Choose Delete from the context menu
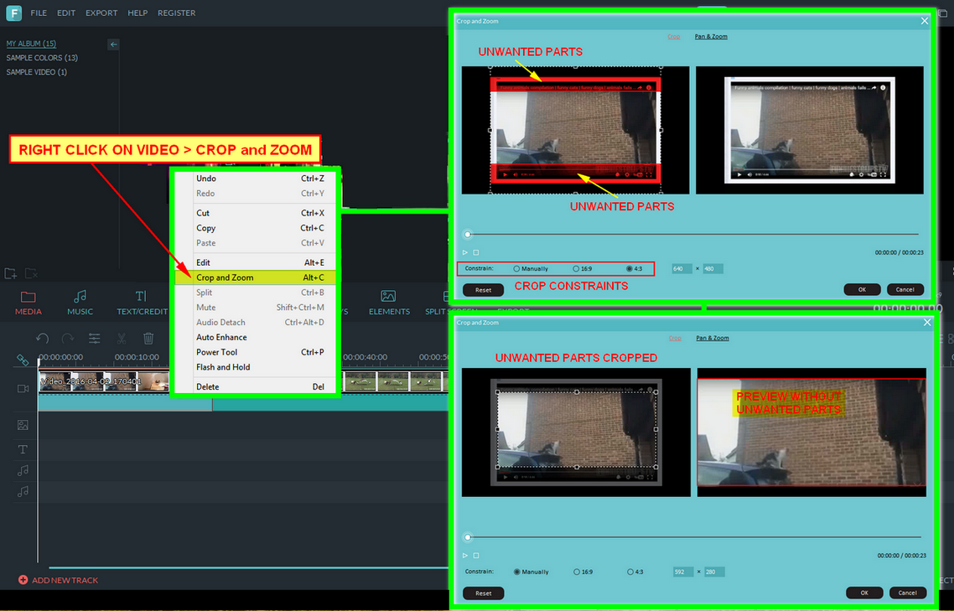The width and height of the screenshot is (954, 611). 255,386
